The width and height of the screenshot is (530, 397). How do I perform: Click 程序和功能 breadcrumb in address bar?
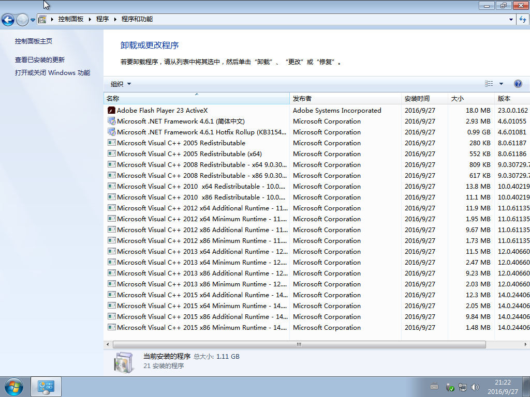coord(137,19)
